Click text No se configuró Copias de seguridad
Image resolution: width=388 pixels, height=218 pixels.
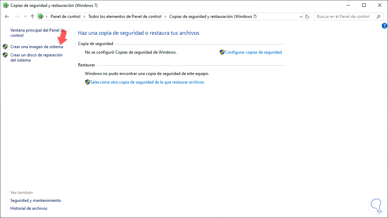click(131, 52)
